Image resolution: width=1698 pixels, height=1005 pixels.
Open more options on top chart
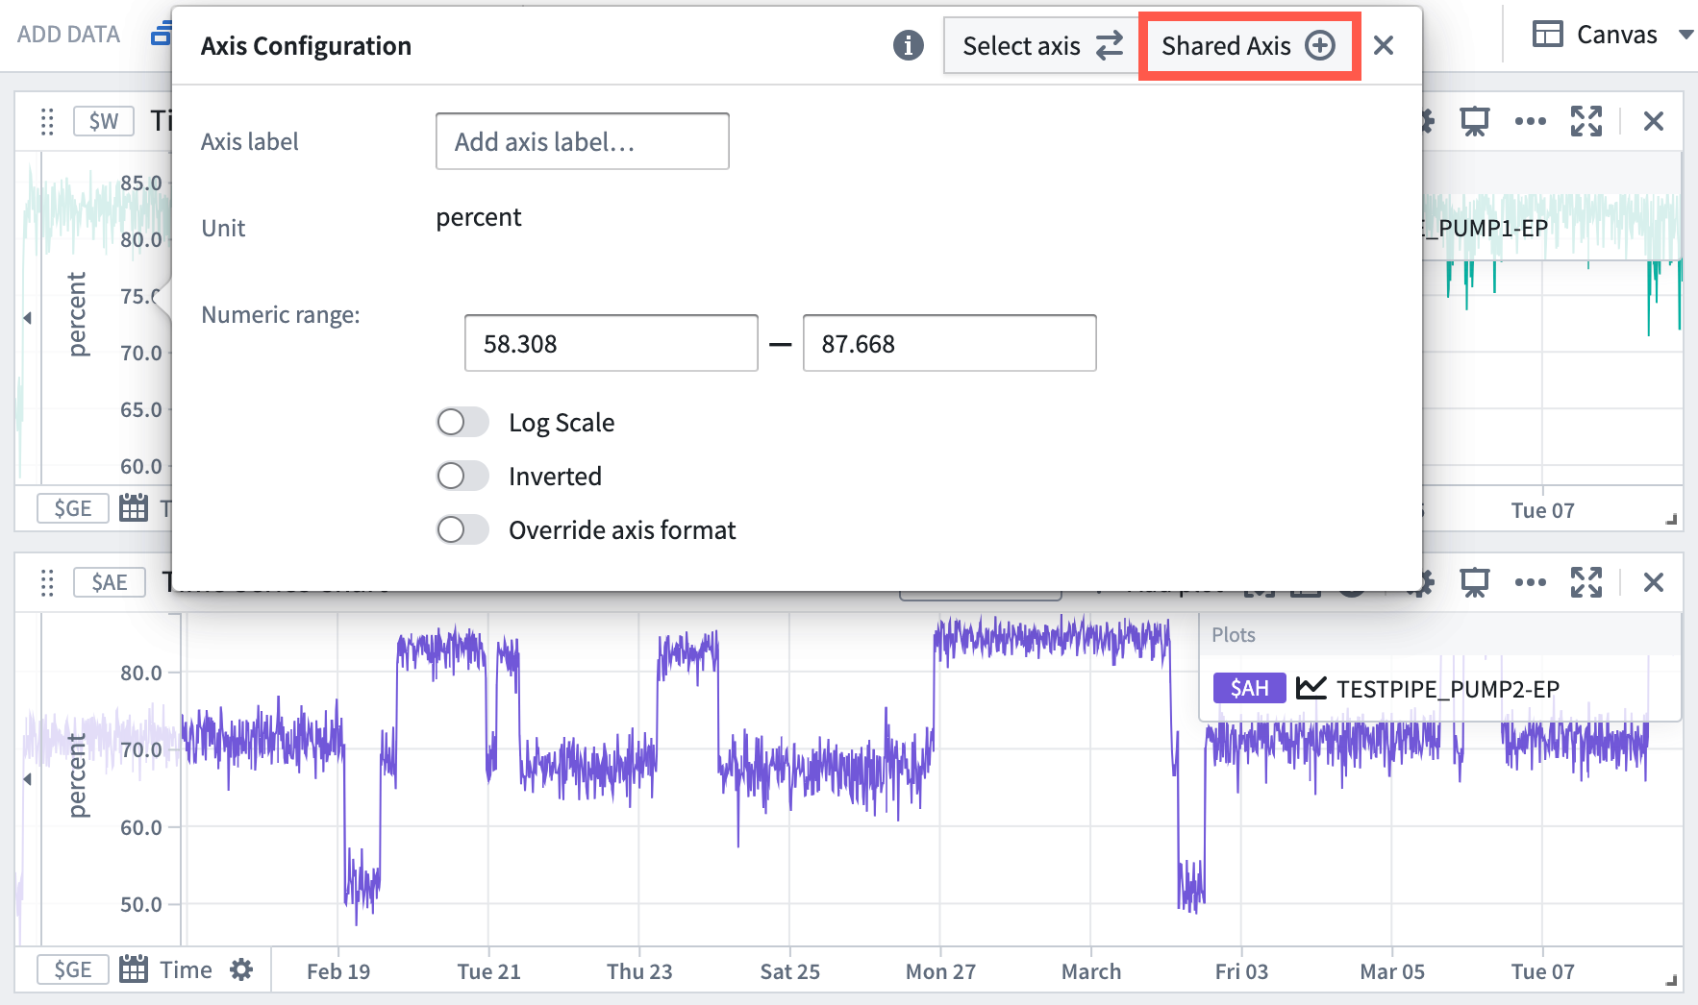pyautogui.click(x=1530, y=121)
